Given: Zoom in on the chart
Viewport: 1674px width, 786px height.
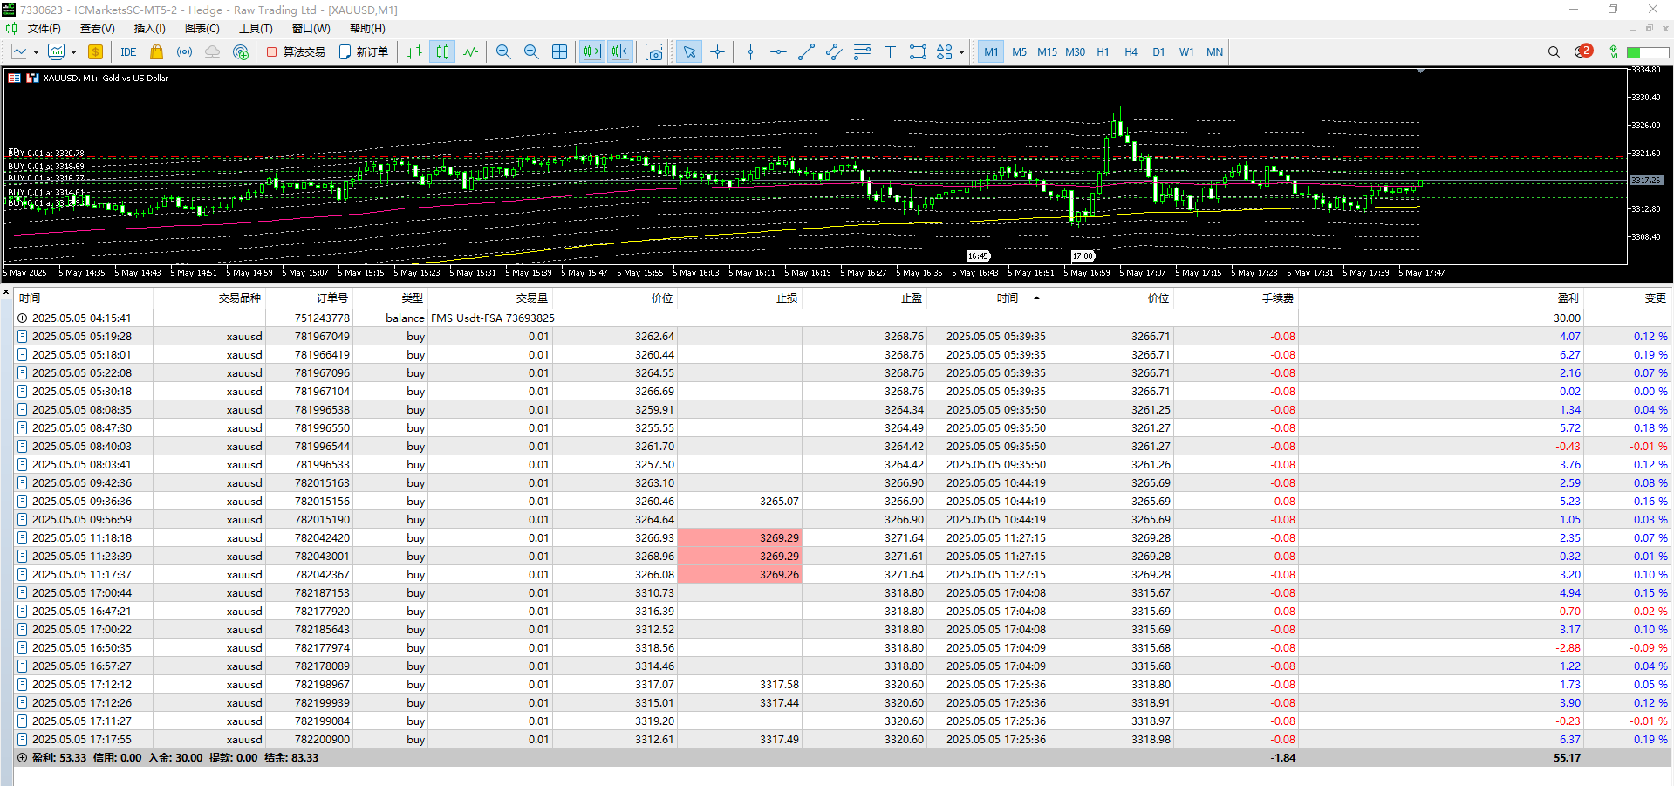Looking at the screenshot, I should pyautogui.click(x=503, y=52).
